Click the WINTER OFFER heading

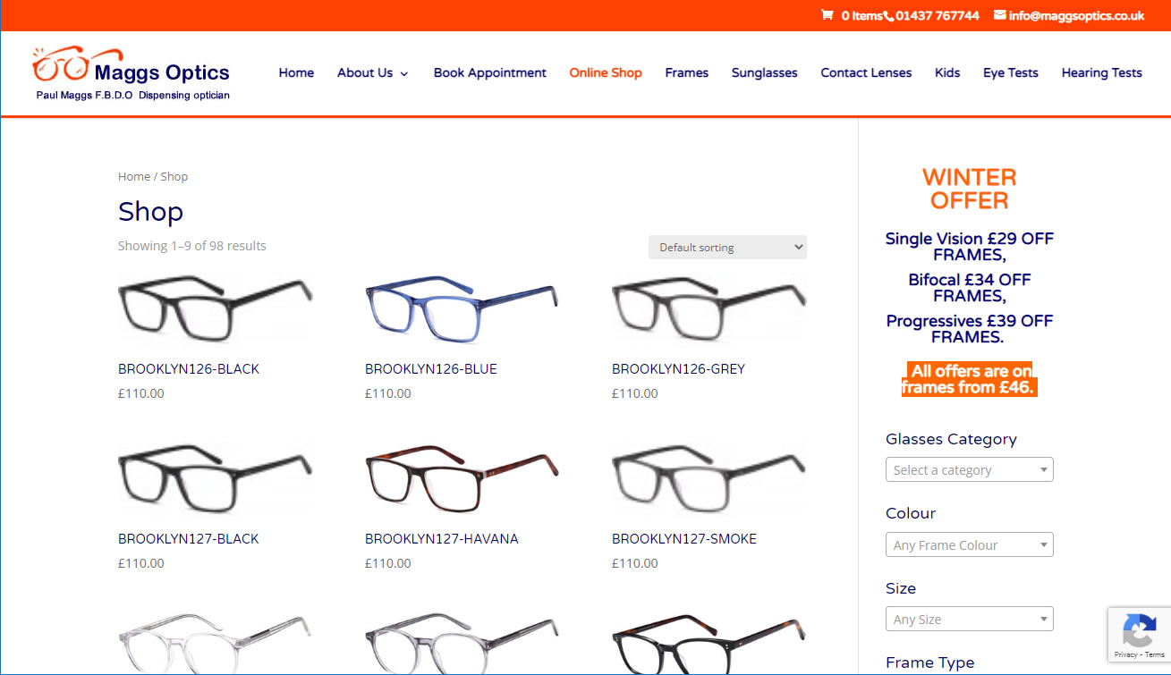970,189
